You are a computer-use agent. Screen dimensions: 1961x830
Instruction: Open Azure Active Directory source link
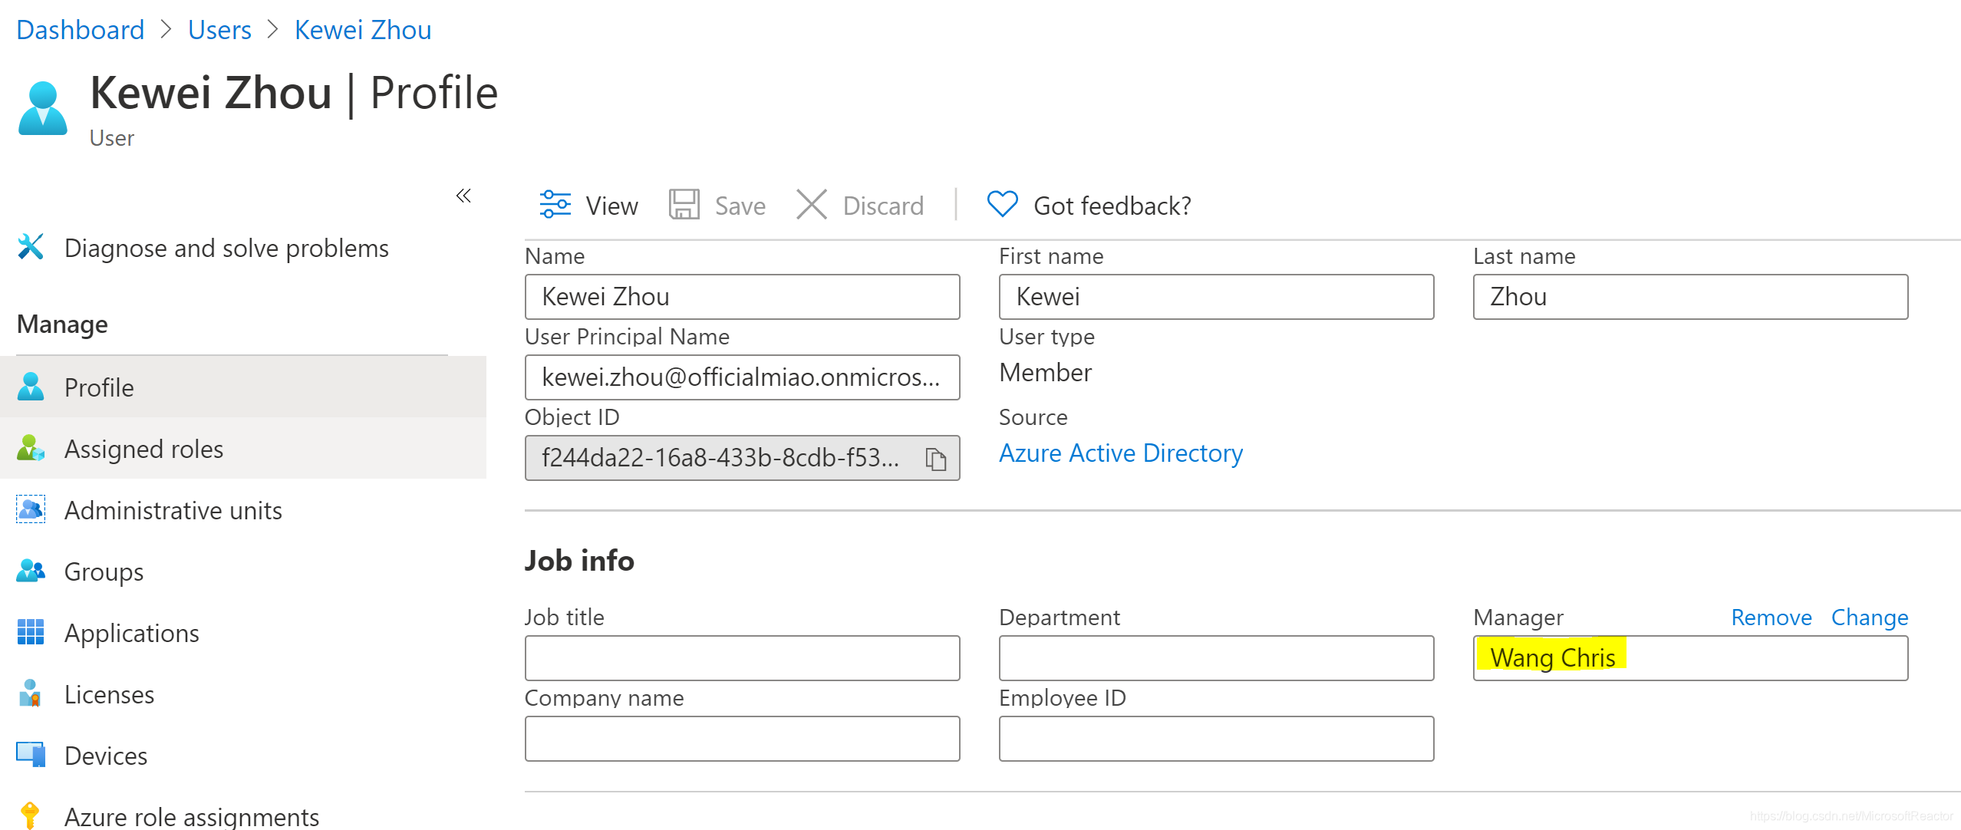(1120, 453)
